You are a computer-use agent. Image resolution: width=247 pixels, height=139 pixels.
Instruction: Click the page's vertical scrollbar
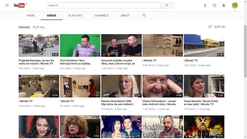(x=245, y=53)
